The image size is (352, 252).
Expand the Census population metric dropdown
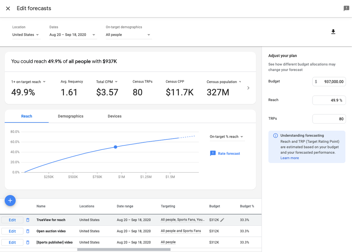tap(240, 82)
